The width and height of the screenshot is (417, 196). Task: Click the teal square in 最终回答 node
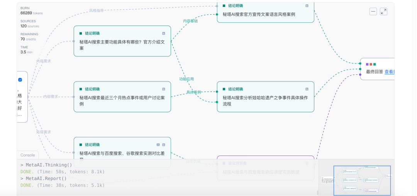click(x=375, y=64)
